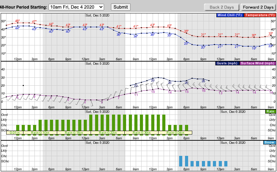Click the 16 mph surface wind label

tap(204, 90)
